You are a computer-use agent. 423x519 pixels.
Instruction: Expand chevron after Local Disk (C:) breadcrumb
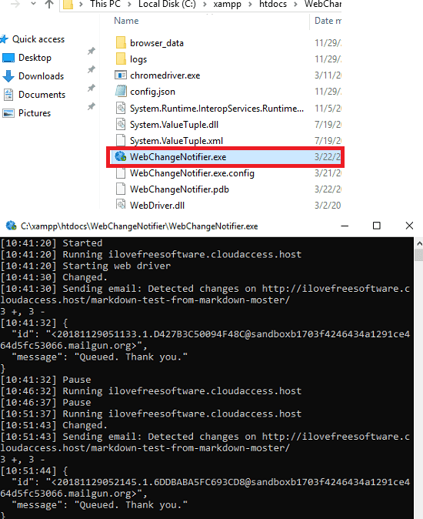(205, 5)
